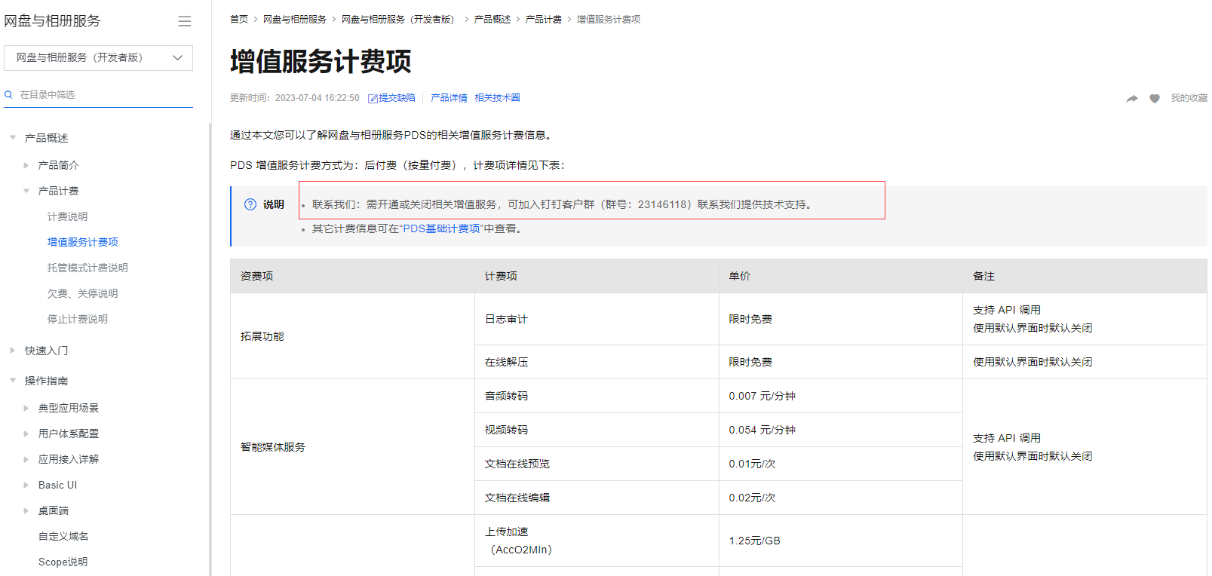1212x576 pixels.
Task: Expand the 应用接入详解 arrow
Action: tap(26, 459)
